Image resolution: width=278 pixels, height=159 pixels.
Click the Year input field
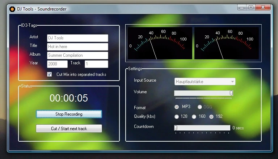[57, 64]
